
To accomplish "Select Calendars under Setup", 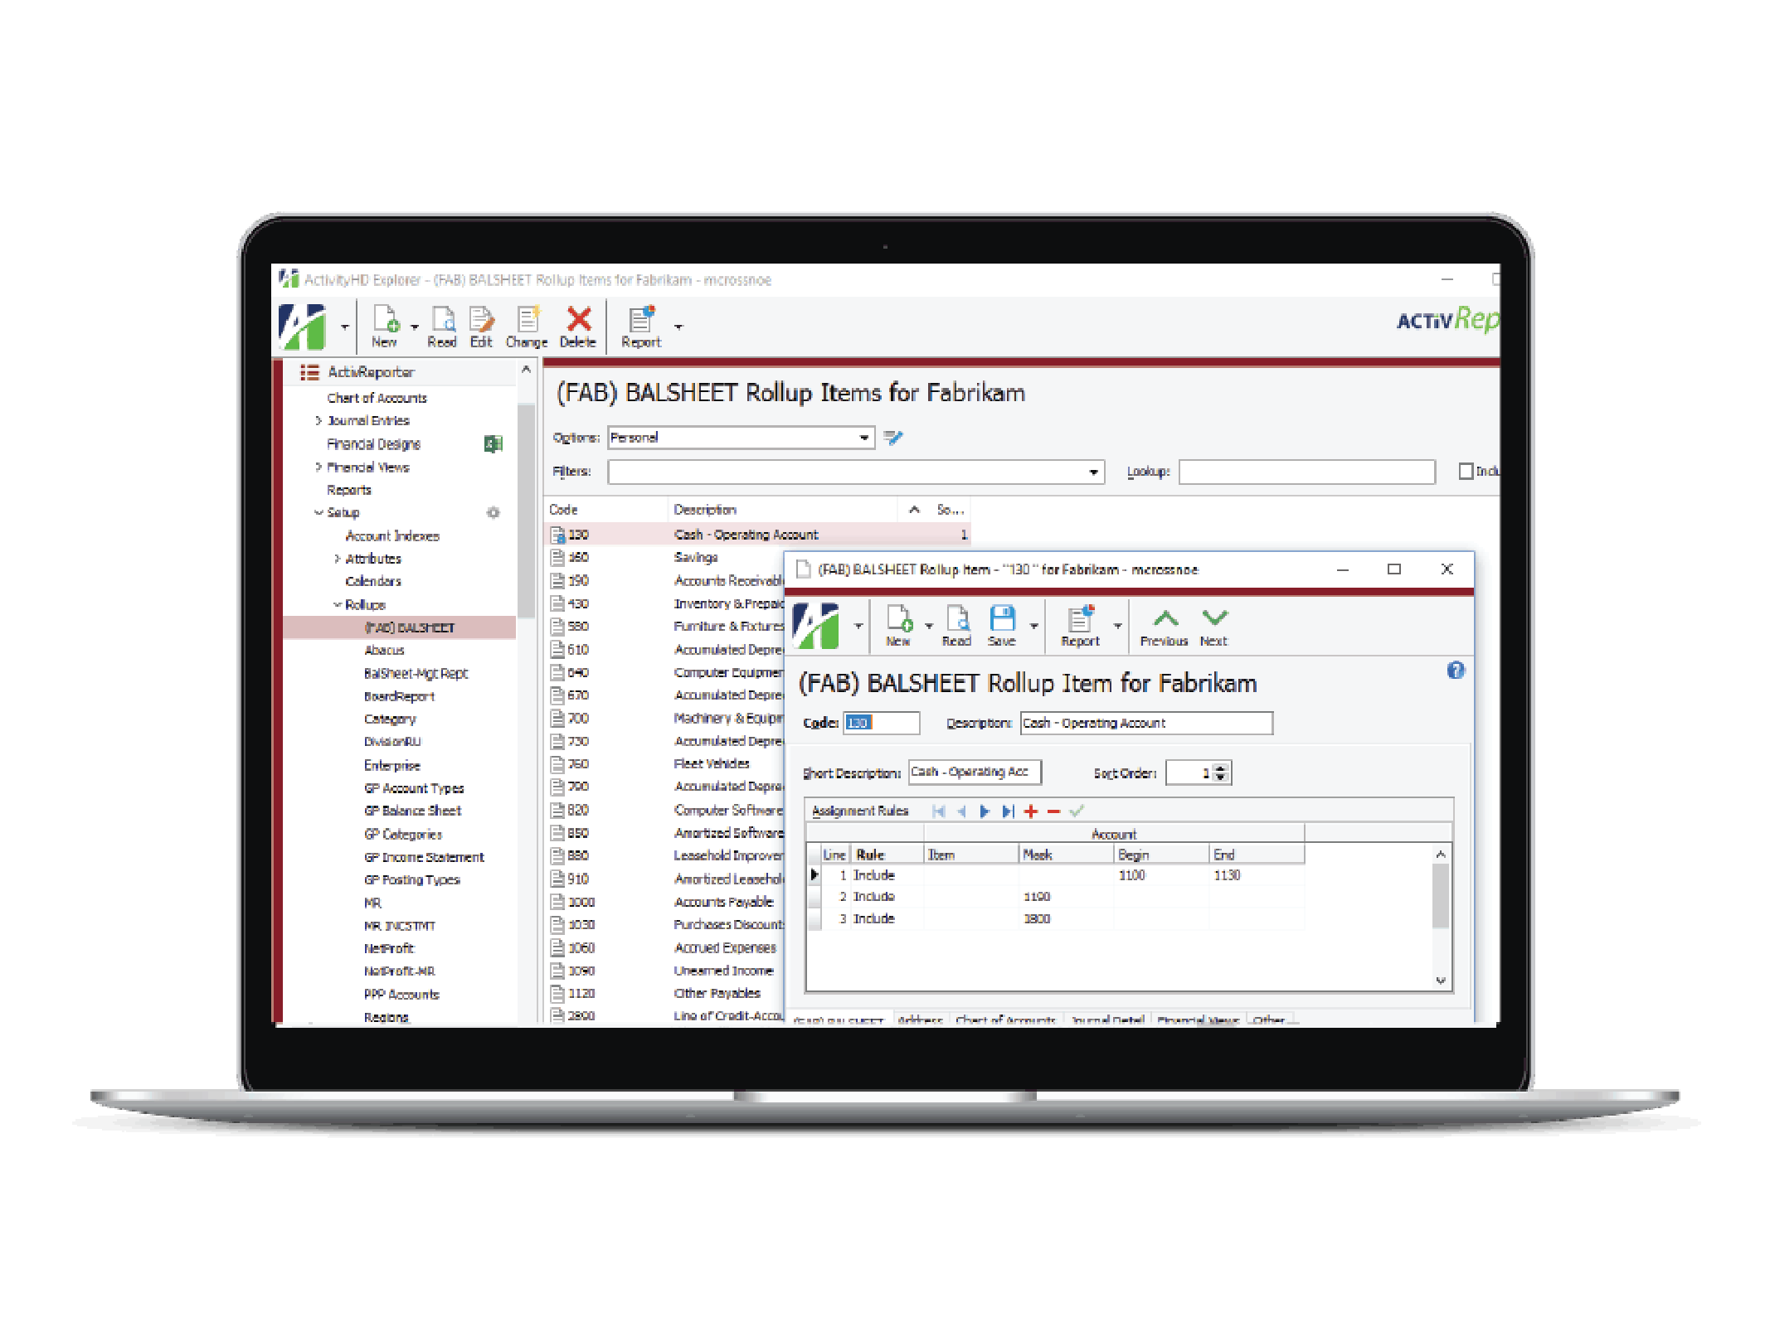I will pyautogui.click(x=373, y=582).
